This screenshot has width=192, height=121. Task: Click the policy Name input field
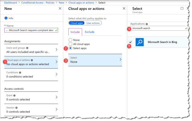click(31, 30)
